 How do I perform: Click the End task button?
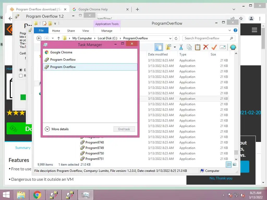[124, 129]
